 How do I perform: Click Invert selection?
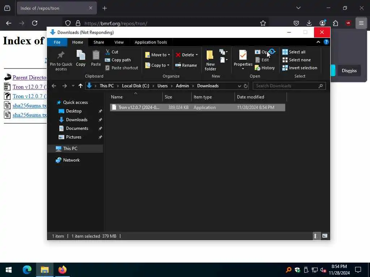[x=300, y=68]
